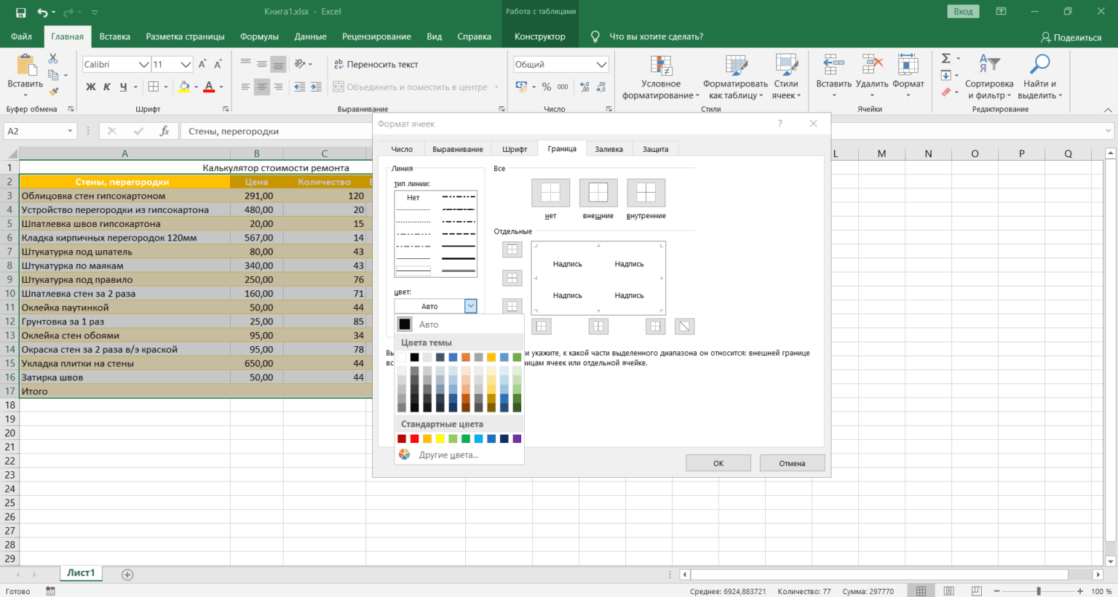Select Лист1 sheet tab
The width and height of the screenshot is (1118, 597).
click(81, 573)
